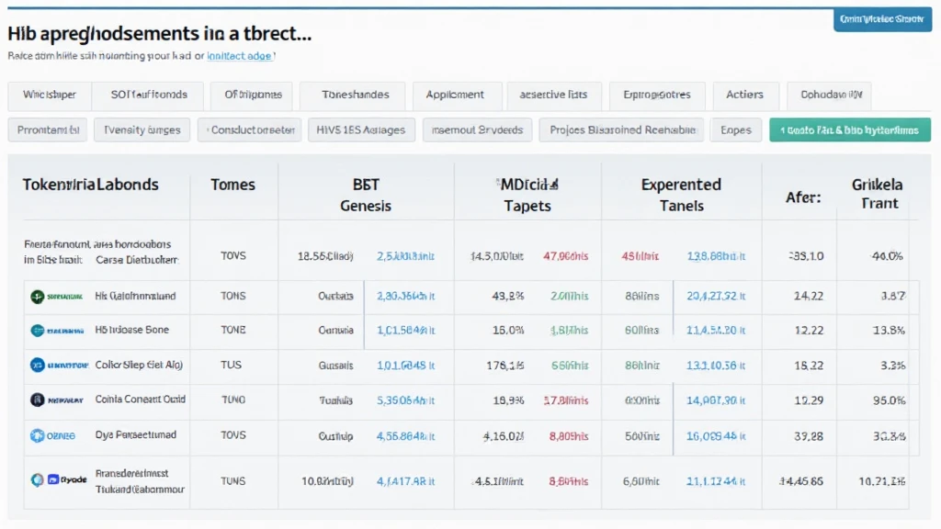Click the teal logo icon beside Hi Indoase Sone
This screenshot has width=941, height=529.
coord(38,330)
